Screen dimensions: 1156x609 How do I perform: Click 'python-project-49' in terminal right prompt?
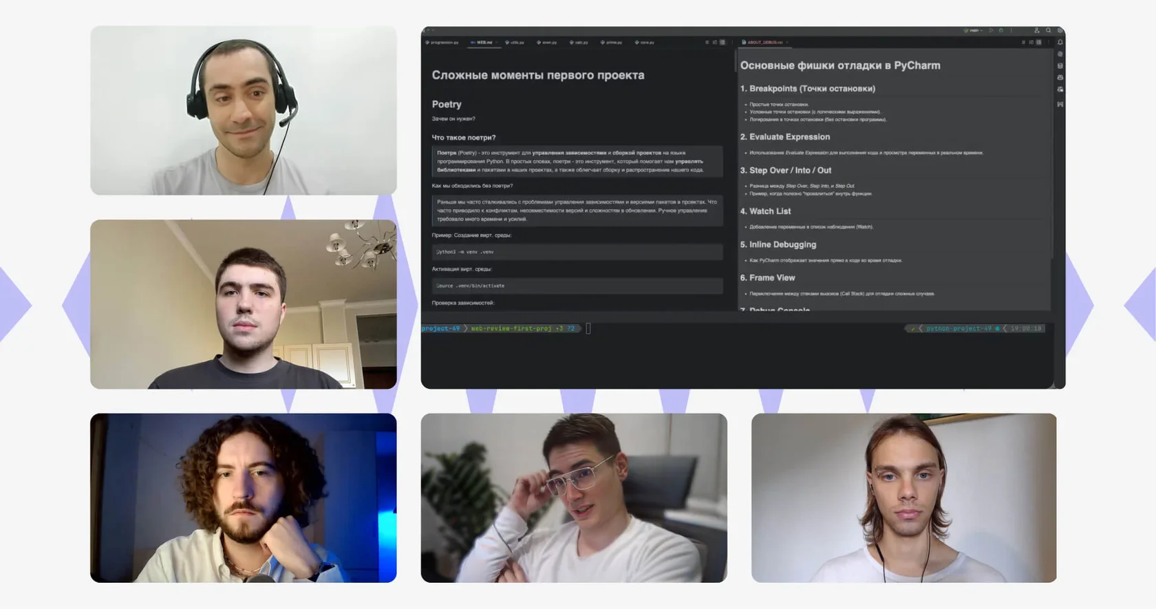pos(959,328)
